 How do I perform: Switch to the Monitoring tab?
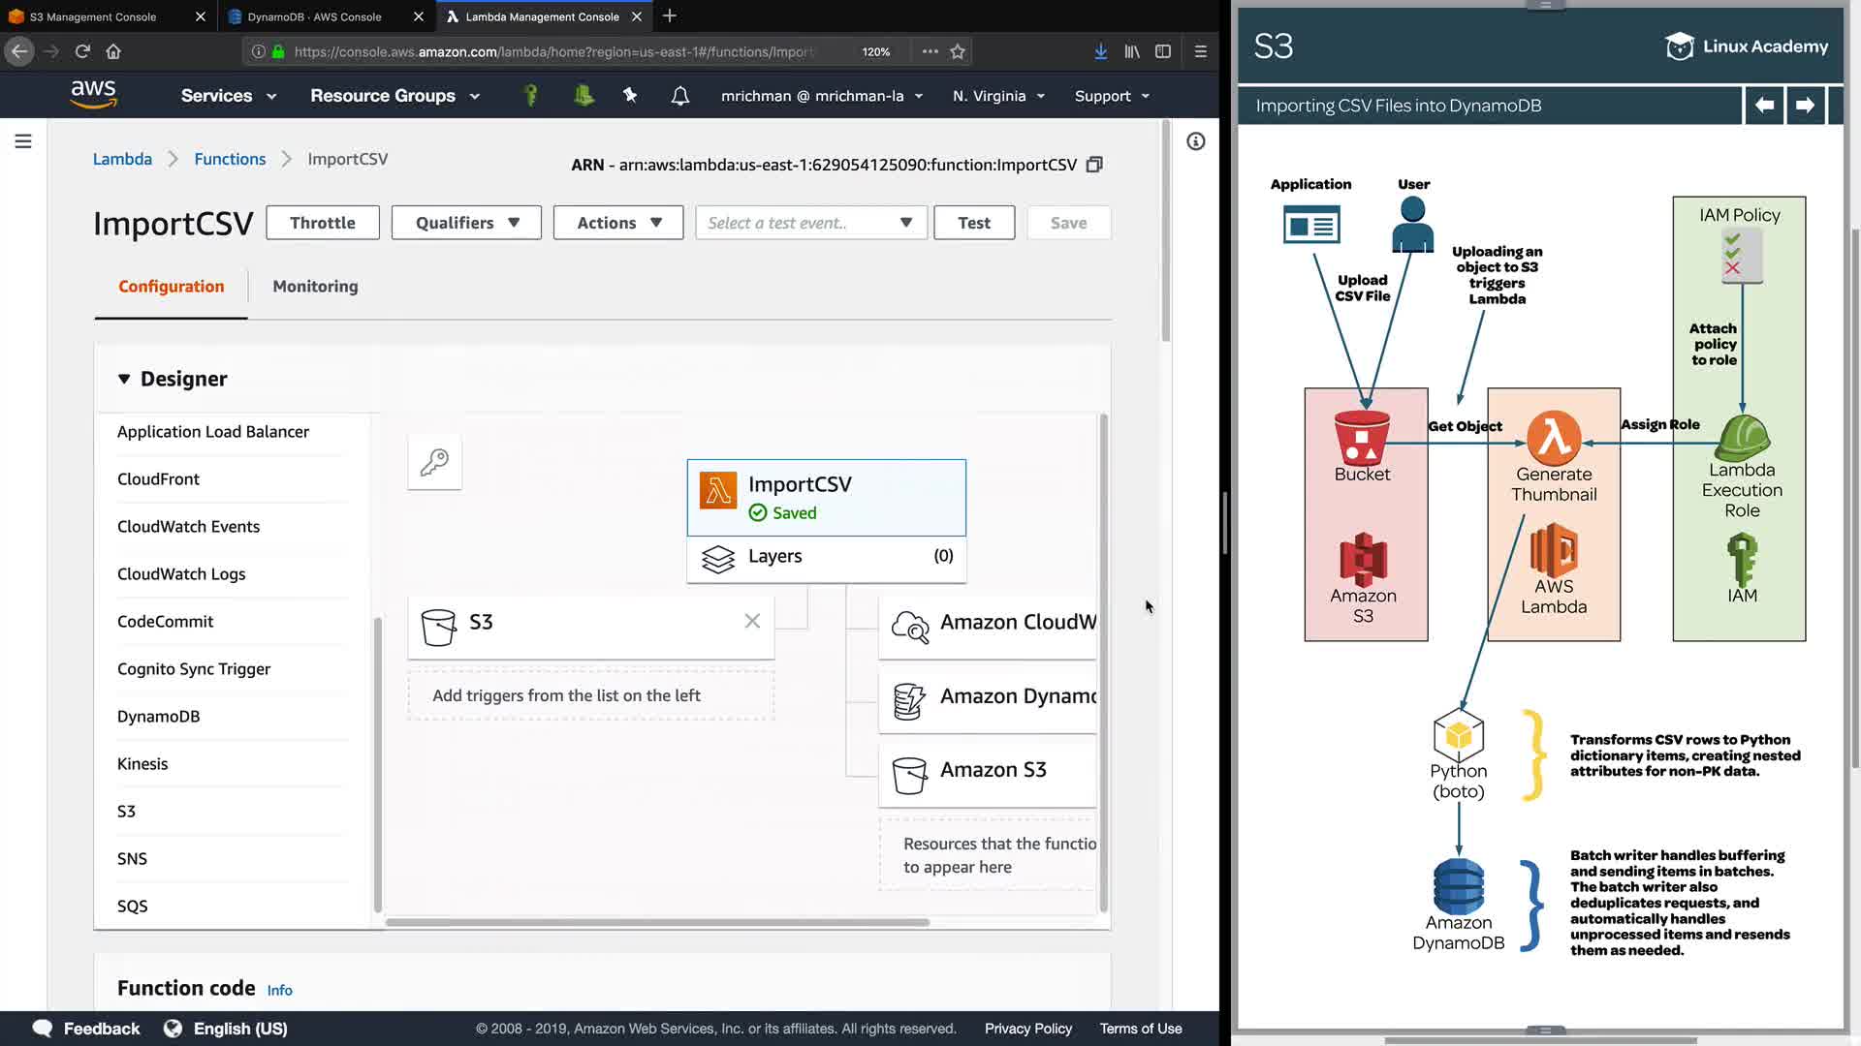pyautogui.click(x=315, y=286)
